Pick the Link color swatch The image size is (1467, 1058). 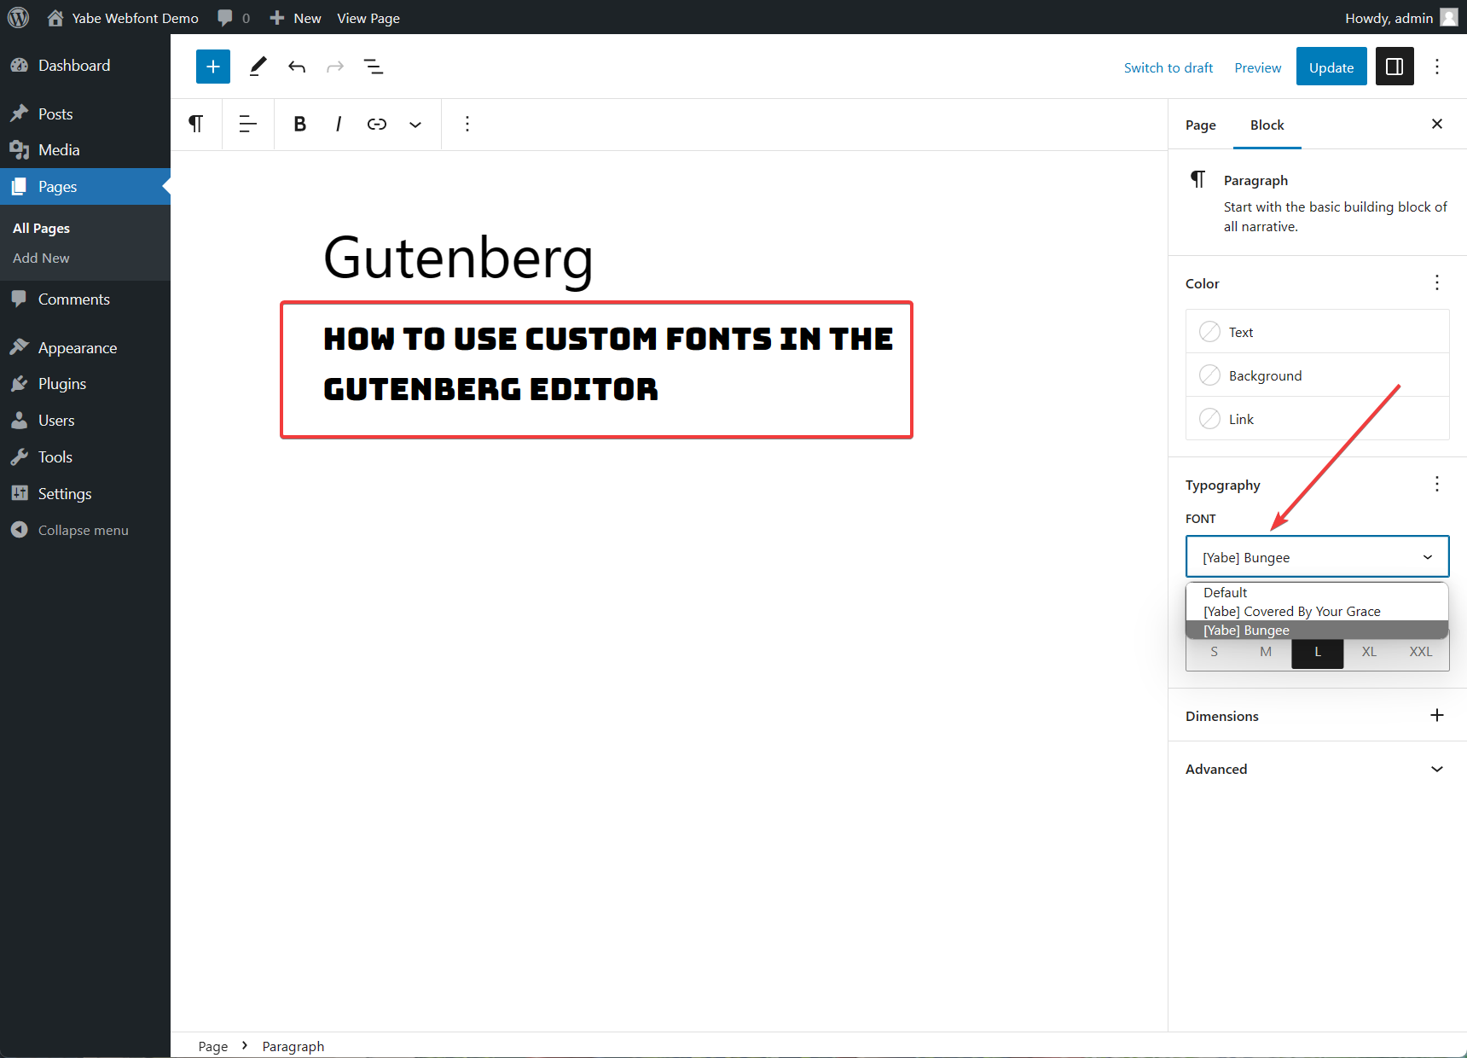pos(1209,419)
